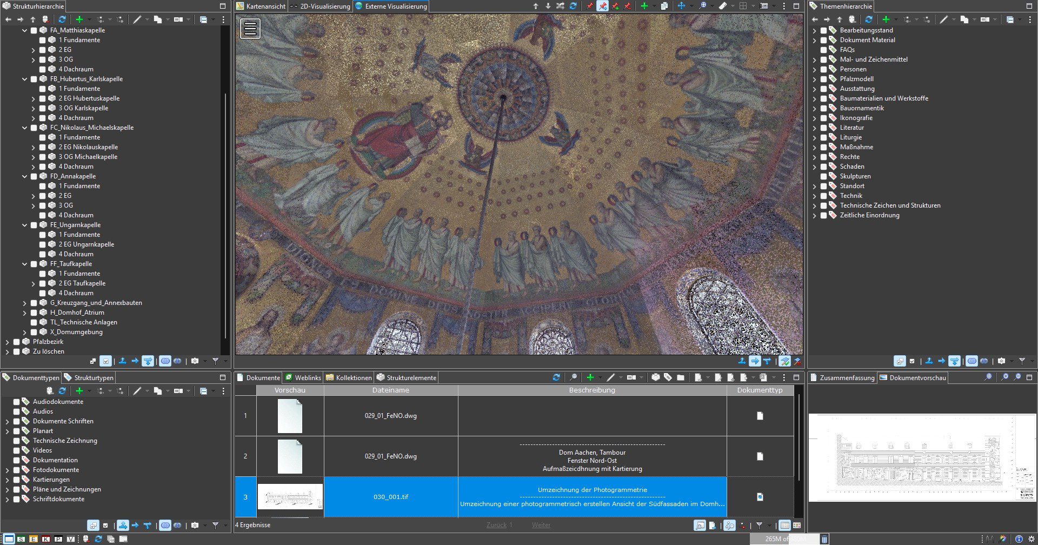This screenshot has width=1038, height=545.
Task: Click the tag icon in the Dokumente toolbar
Action: [668, 377]
